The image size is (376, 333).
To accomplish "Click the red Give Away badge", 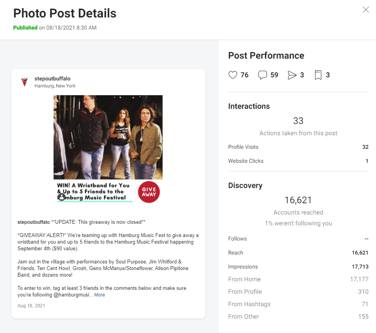I will tap(149, 192).
